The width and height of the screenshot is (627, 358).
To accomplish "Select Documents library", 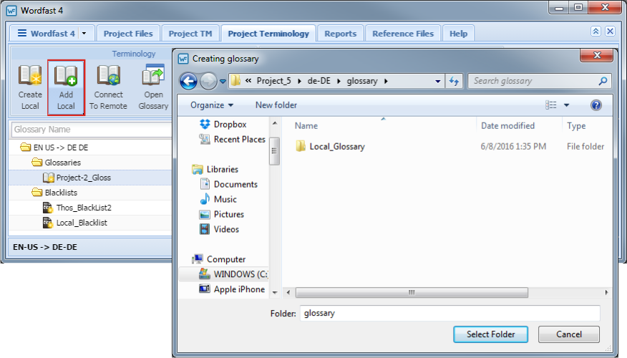I will 228,185.
